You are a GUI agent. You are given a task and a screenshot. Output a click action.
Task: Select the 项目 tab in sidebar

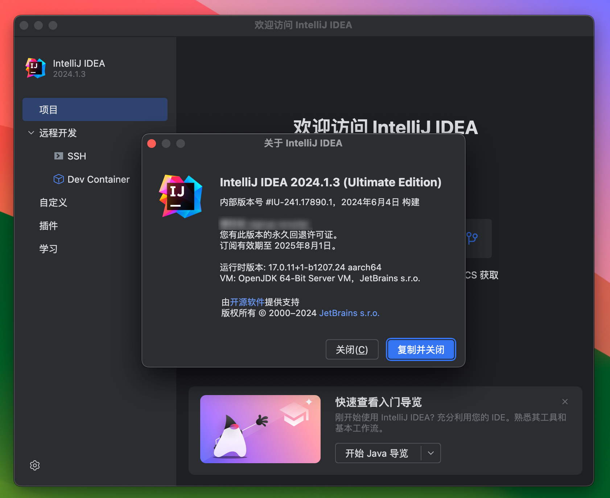[95, 109]
